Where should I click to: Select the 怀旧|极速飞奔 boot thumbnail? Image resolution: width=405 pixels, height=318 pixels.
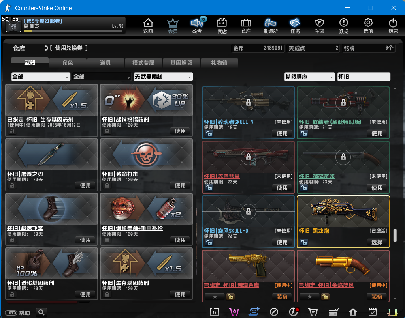(x=51, y=209)
